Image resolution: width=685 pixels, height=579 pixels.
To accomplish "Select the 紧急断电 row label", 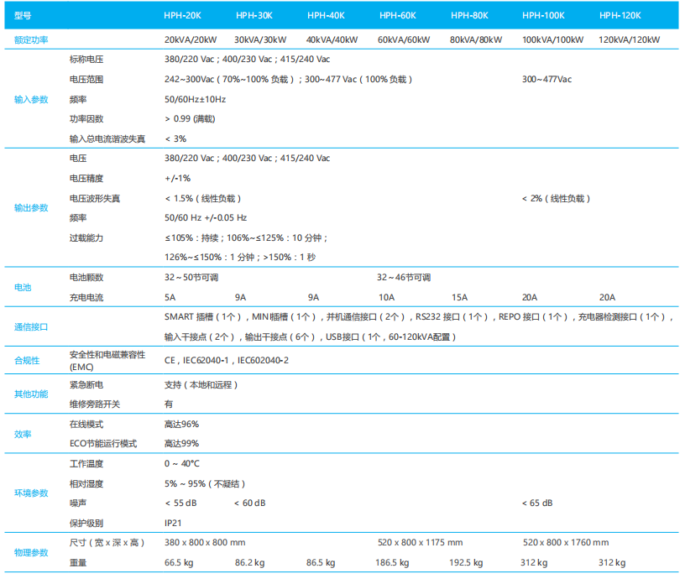I will pyautogui.click(x=86, y=385).
